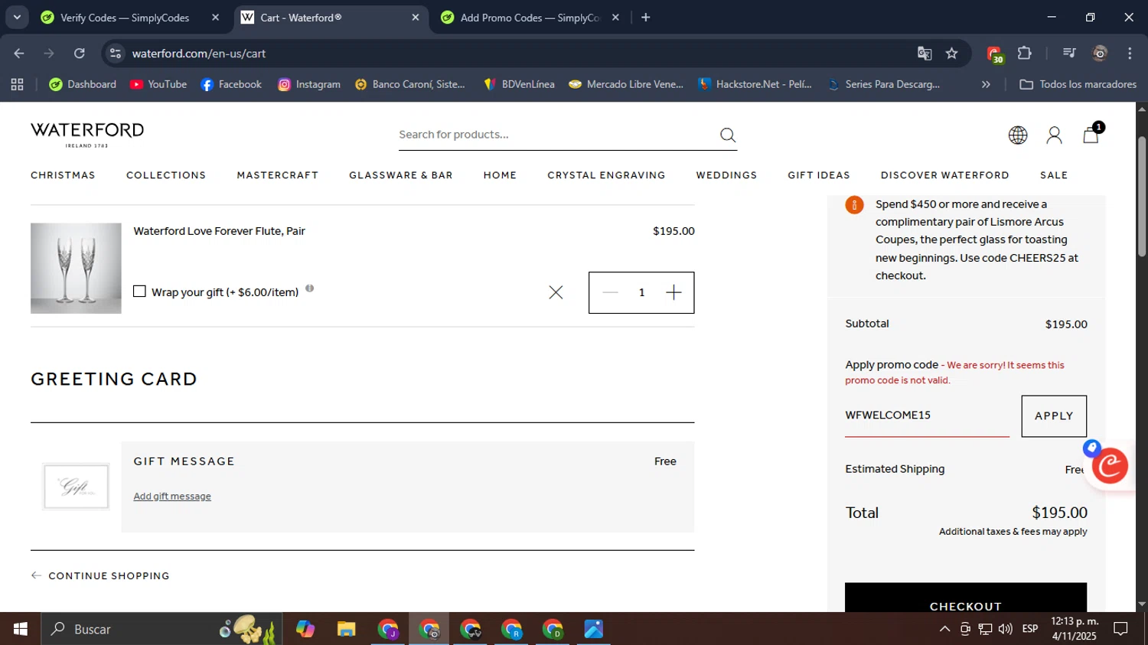Viewport: 1148px width, 645px height.
Task: Open the Waterford Love Forever Flute product link
Action: 219,231
